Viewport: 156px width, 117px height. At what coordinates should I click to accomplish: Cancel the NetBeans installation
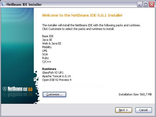tap(144, 110)
